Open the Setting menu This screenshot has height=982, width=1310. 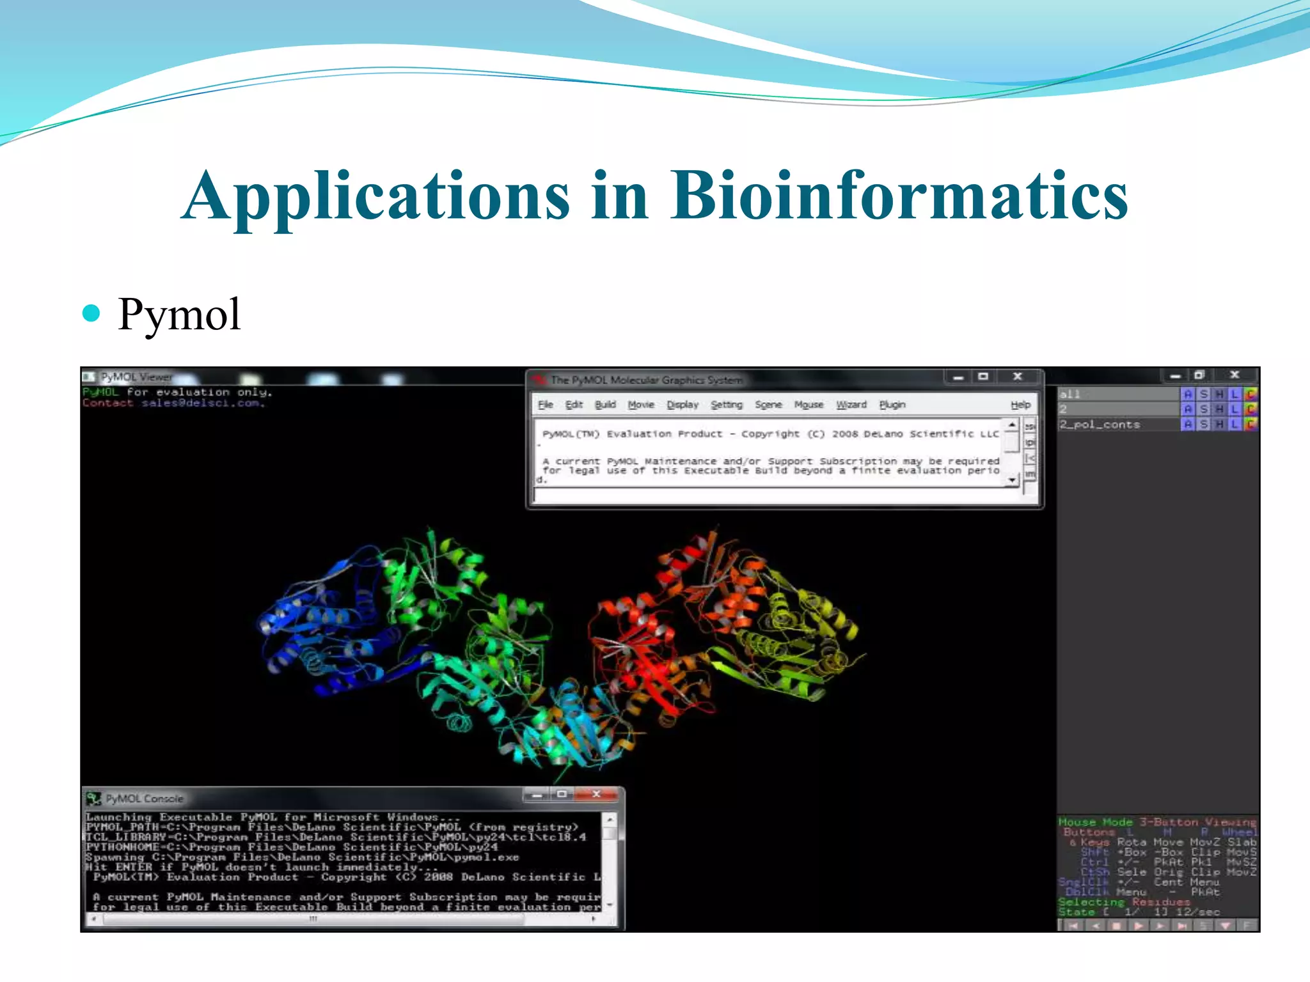point(727,405)
